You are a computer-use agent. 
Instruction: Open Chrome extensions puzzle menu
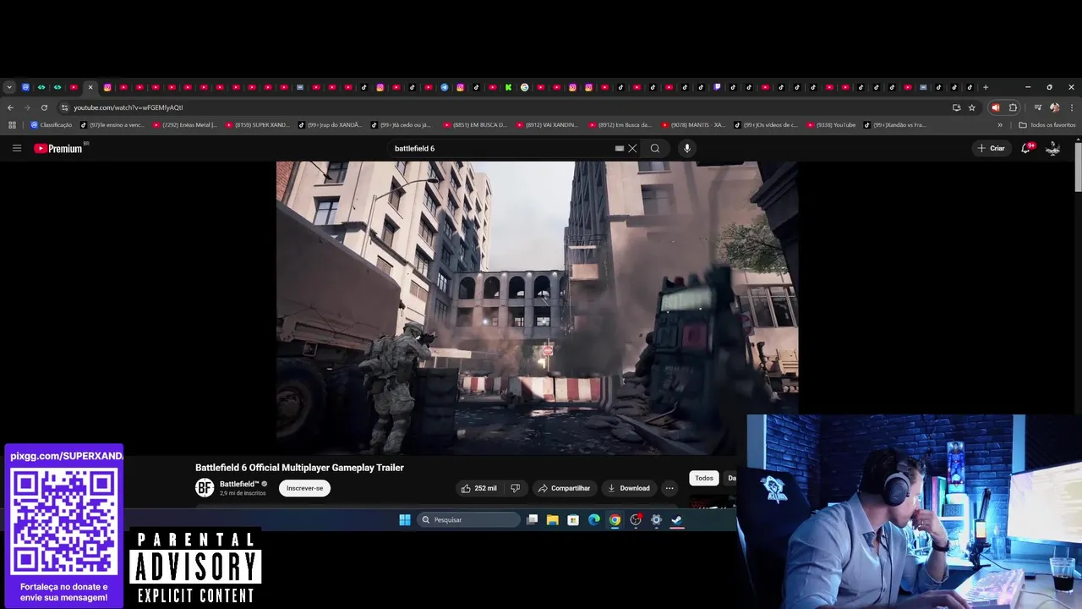(1013, 107)
